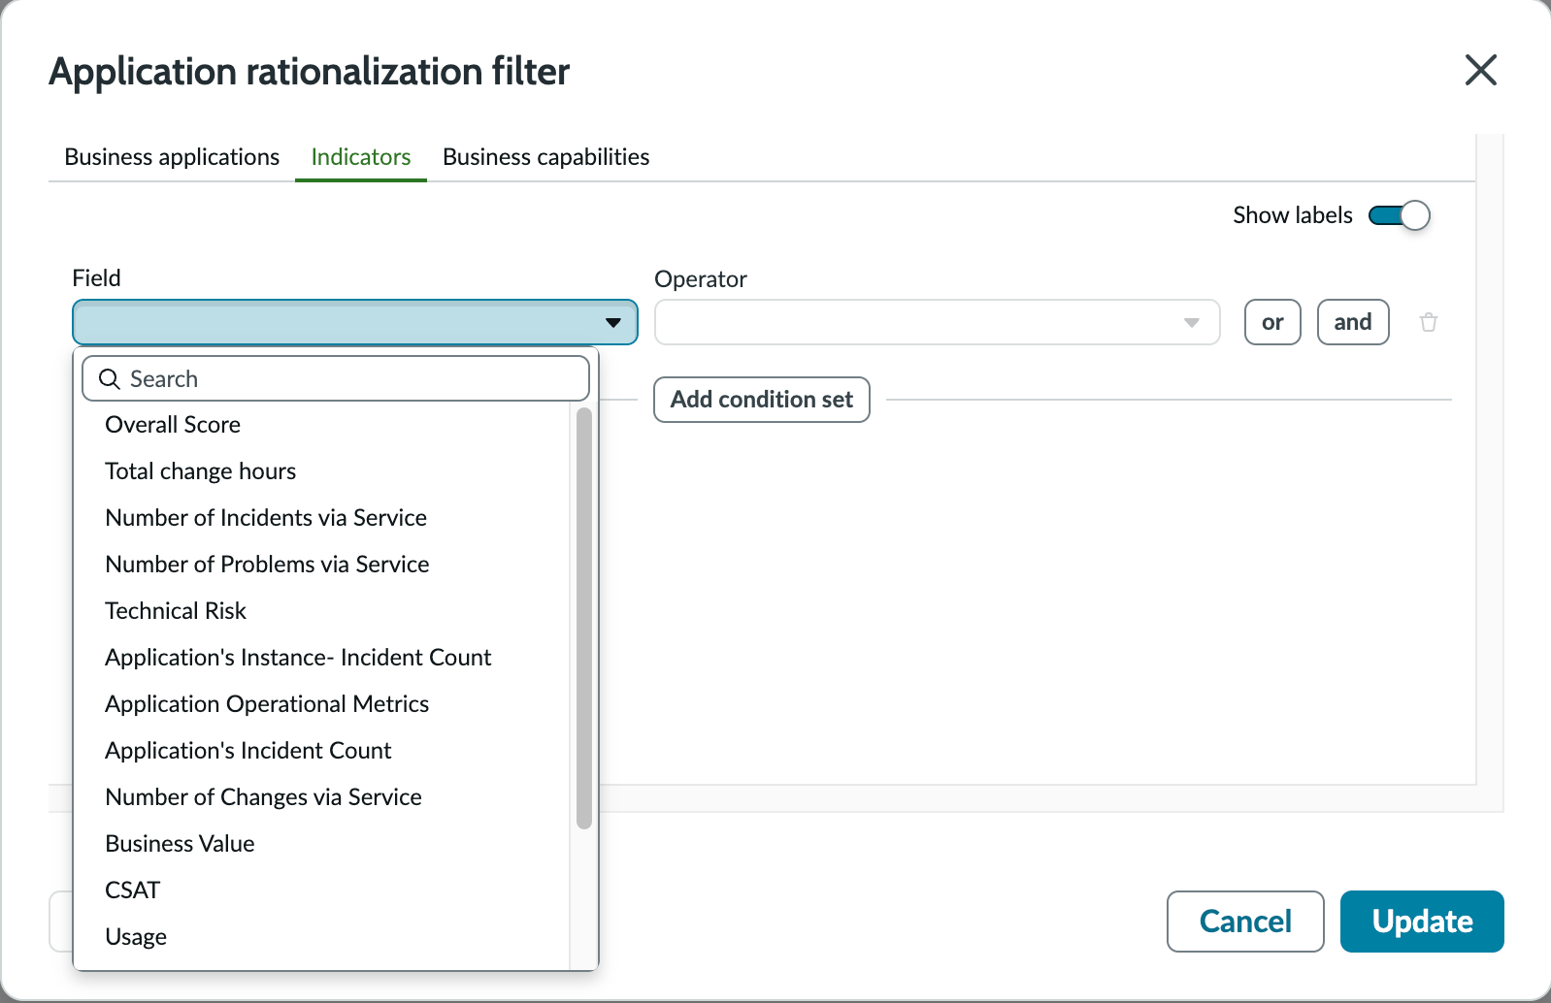
Task: Pick Application Operational Metrics option
Action: point(322,704)
